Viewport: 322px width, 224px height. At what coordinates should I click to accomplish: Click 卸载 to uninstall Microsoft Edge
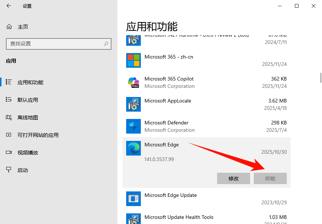coord(270,178)
